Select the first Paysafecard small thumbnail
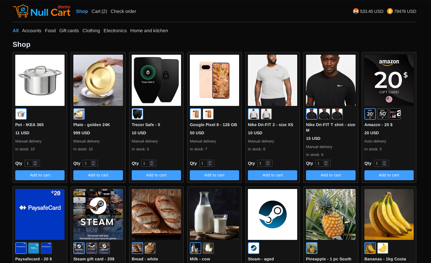The height and width of the screenshot is (263, 431). 21,248
